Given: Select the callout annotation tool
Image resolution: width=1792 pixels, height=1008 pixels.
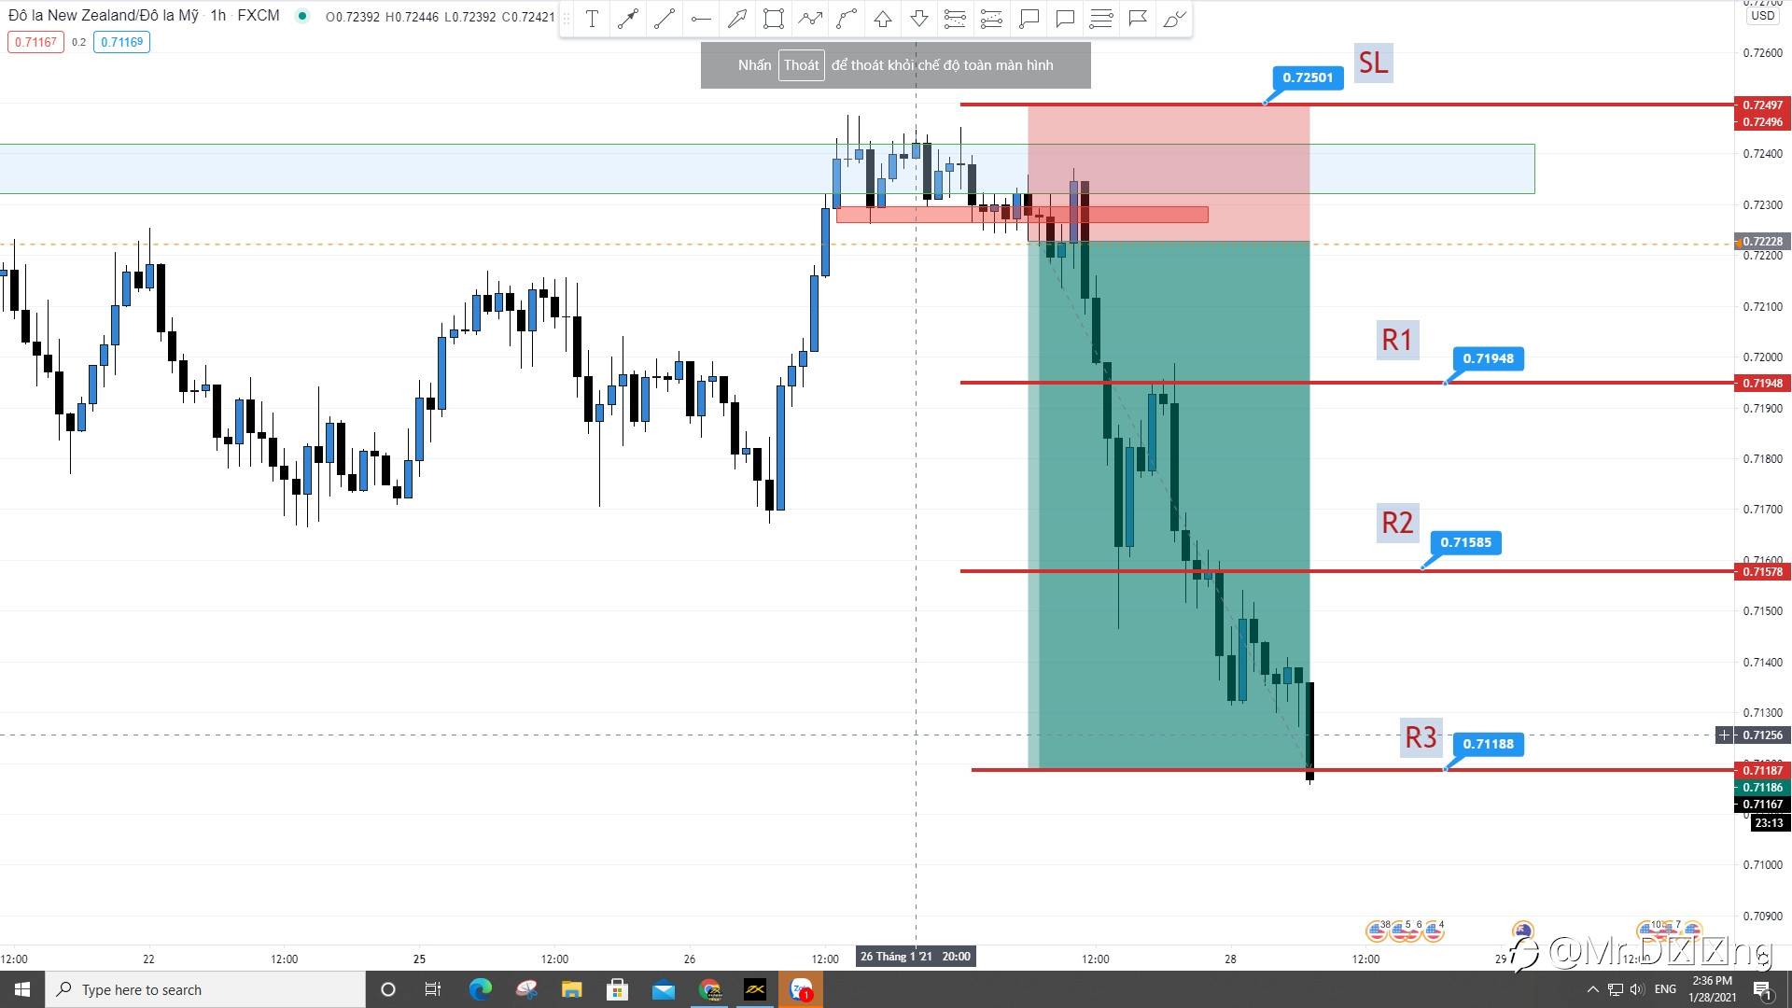Looking at the screenshot, I should pos(1029,19).
